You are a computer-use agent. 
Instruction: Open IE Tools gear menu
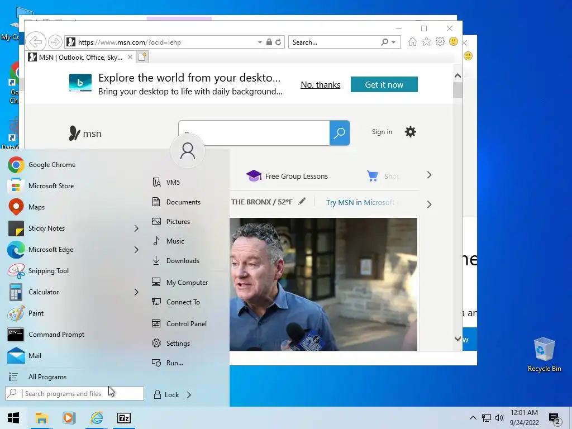pyautogui.click(x=440, y=41)
